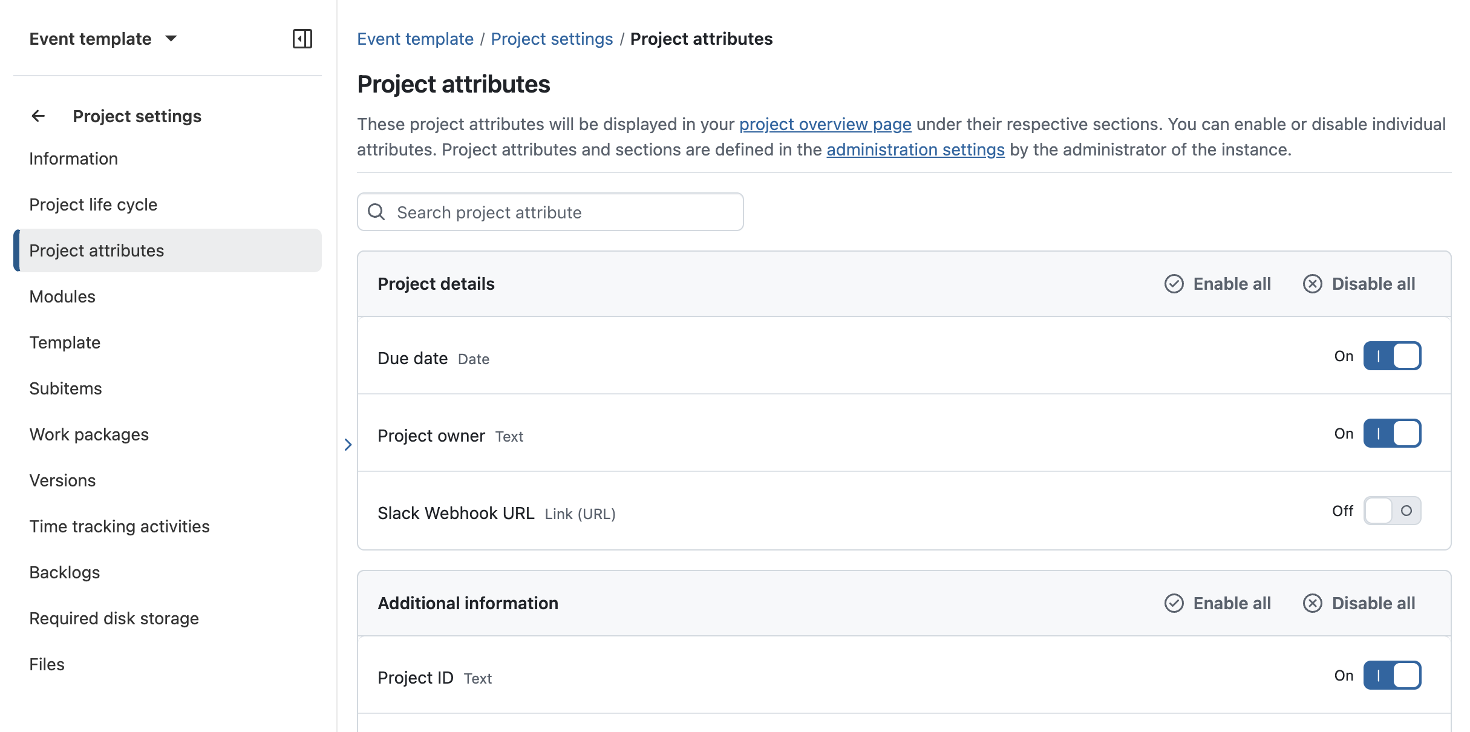Click the checkmark icon under Additional information Enable all
1470x732 pixels.
(x=1175, y=603)
